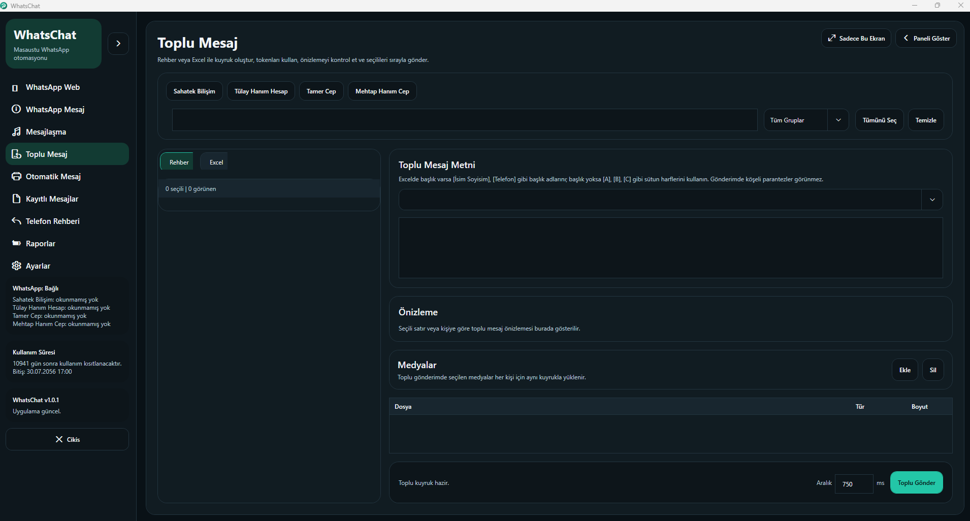Image resolution: width=970 pixels, height=521 pixels.
Task: Click the WhatsApp Web sidebar icon
Action: coord(15,88)
